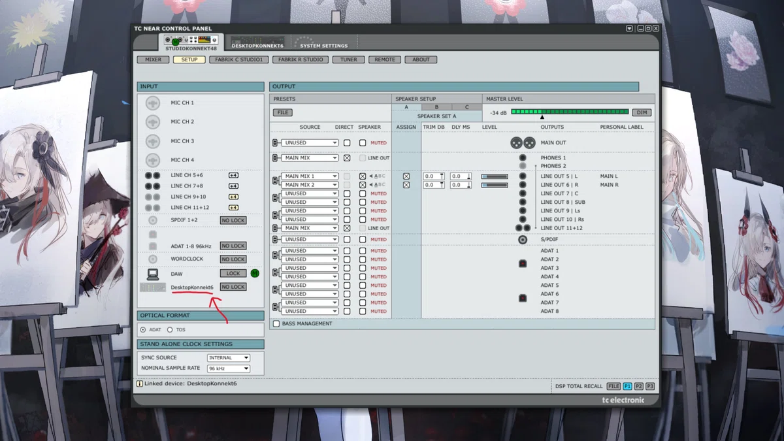Click the MAIN OUT dual XLR output icon
The height and width of the screenshot is (441, 784).
coord(523,142)
